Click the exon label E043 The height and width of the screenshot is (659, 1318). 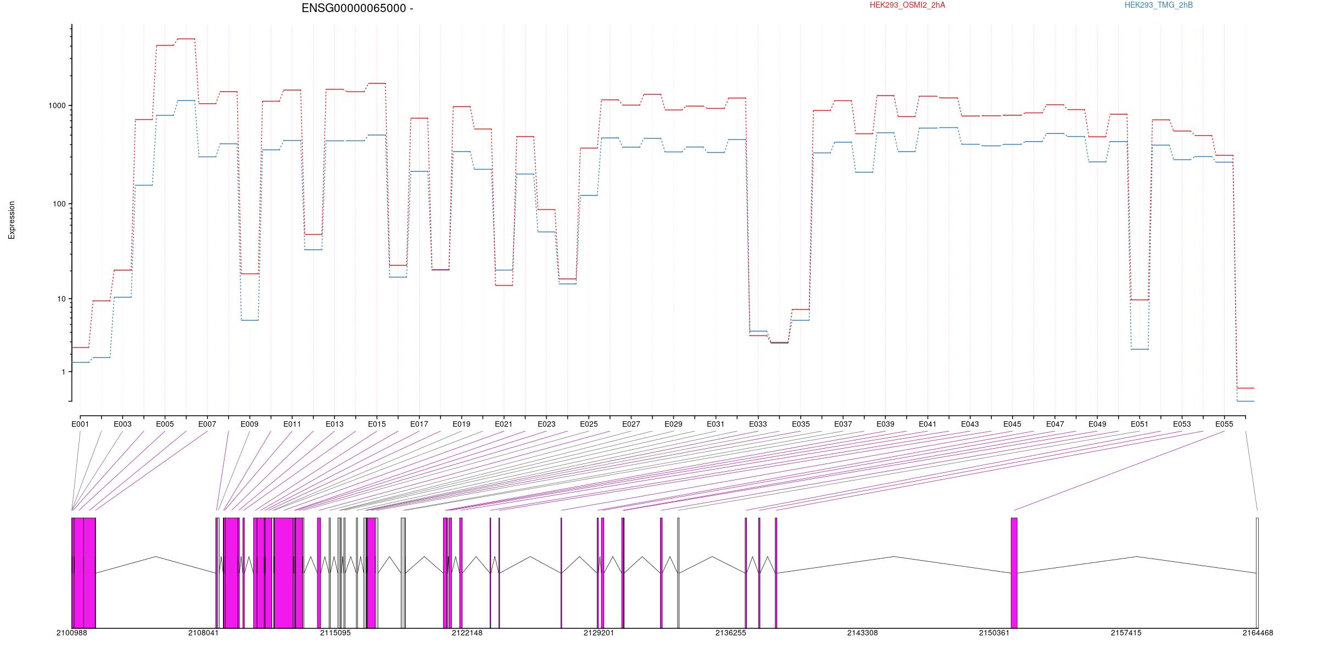point(970,424)
